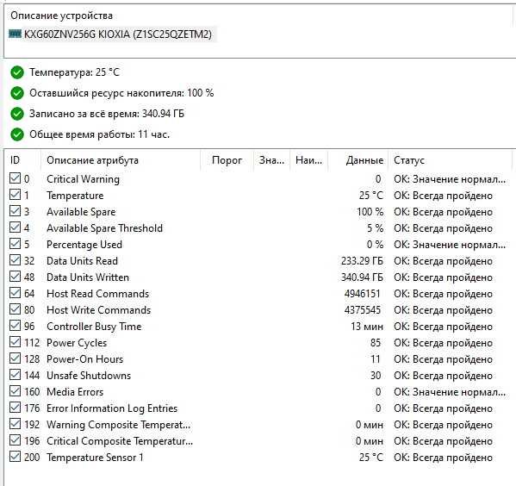Toggle the Media Errors row checkbox
516x486 pixels.
(x=15, y=391)
